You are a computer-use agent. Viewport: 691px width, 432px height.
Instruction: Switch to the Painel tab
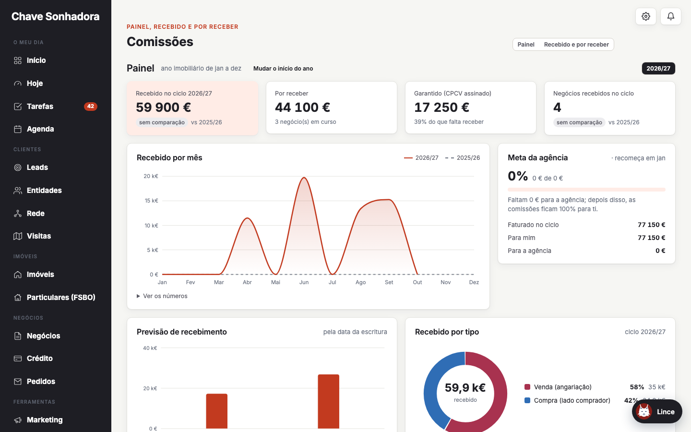526,45
